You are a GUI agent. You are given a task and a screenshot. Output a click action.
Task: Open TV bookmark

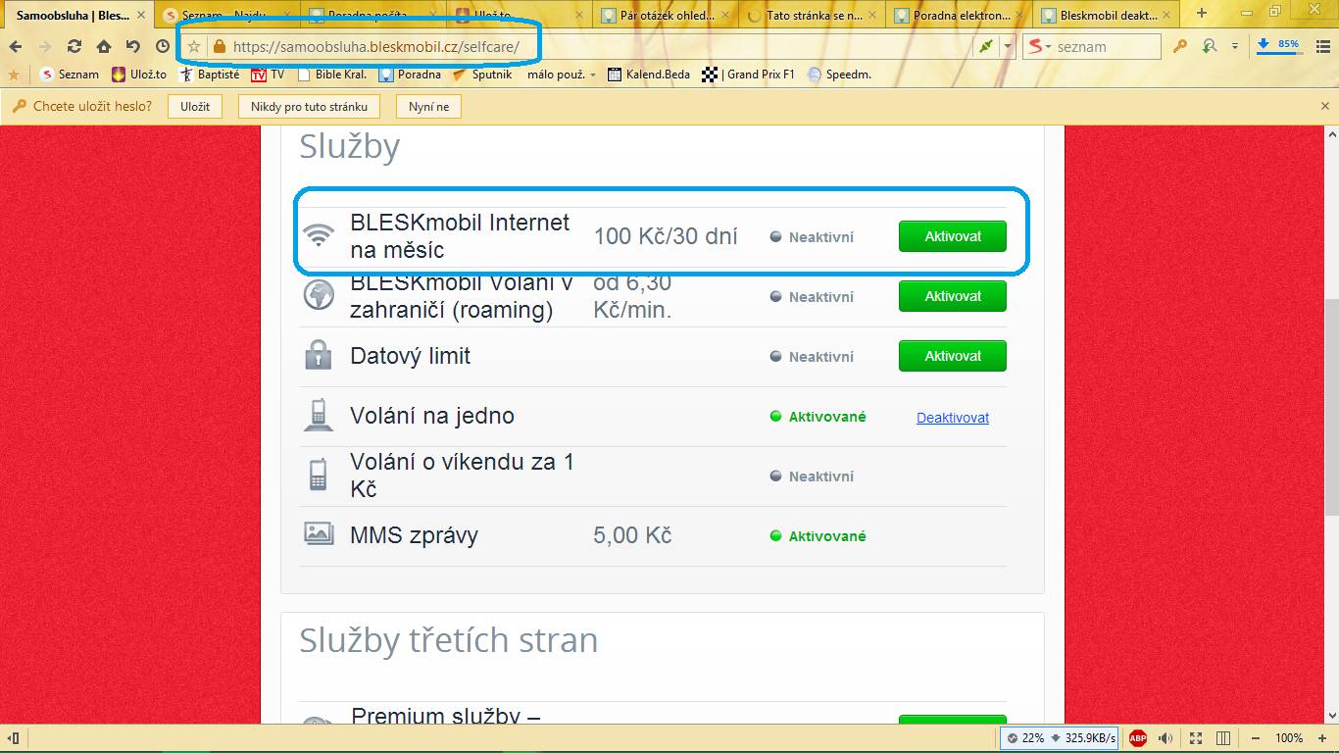[269, 75]
